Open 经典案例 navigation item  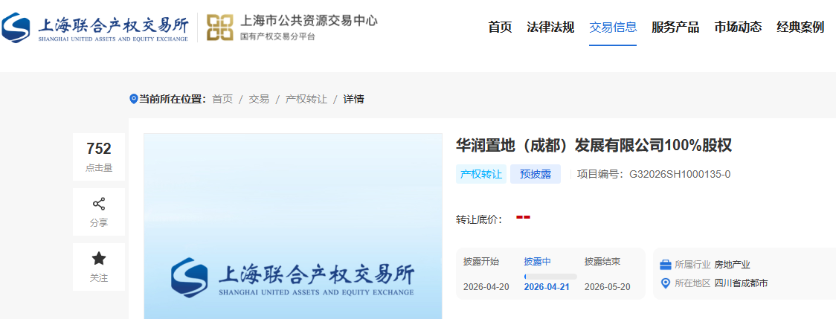click(x=800, y=28)
